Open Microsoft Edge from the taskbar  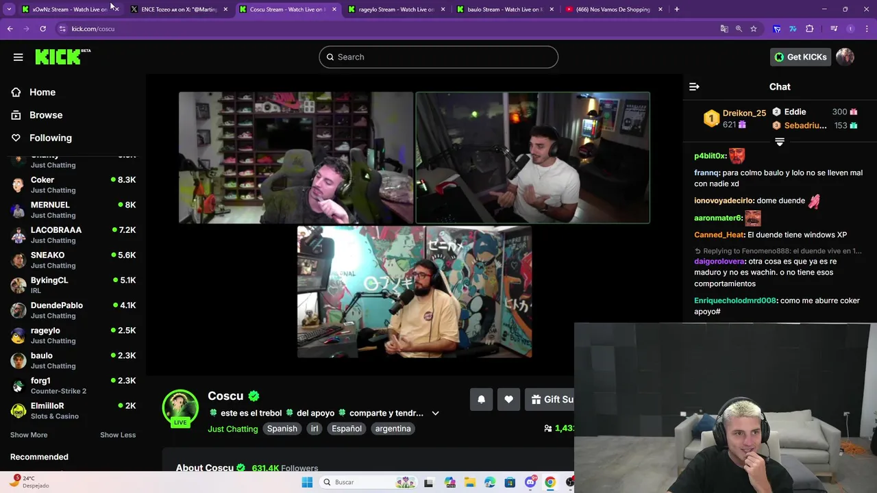pos(489,482)
